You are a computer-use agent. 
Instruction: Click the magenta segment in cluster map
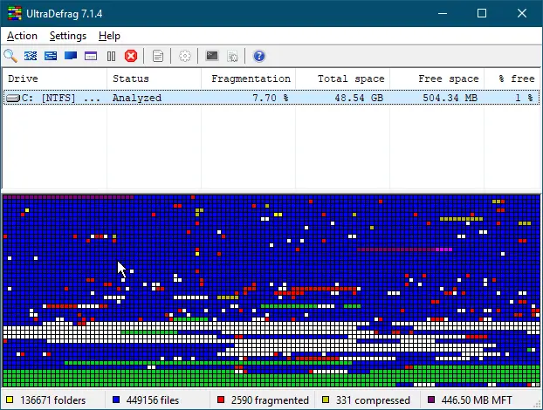coord(444,249)
